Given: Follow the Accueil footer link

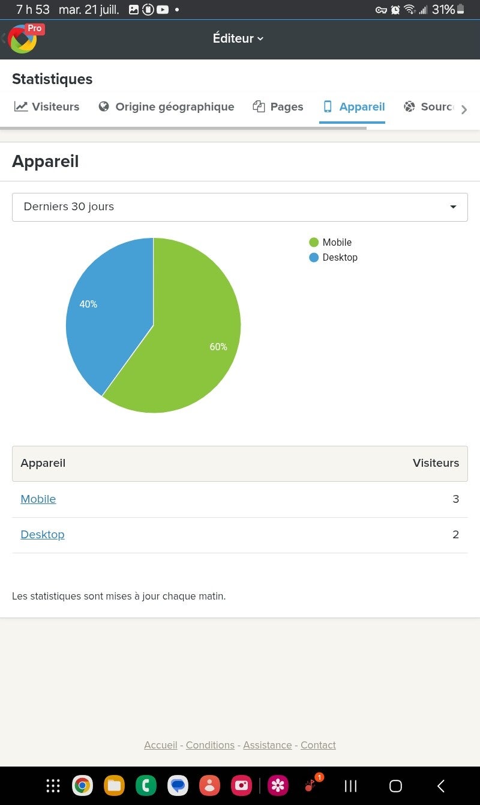Looking at the screenshot, I should (161, 745).
